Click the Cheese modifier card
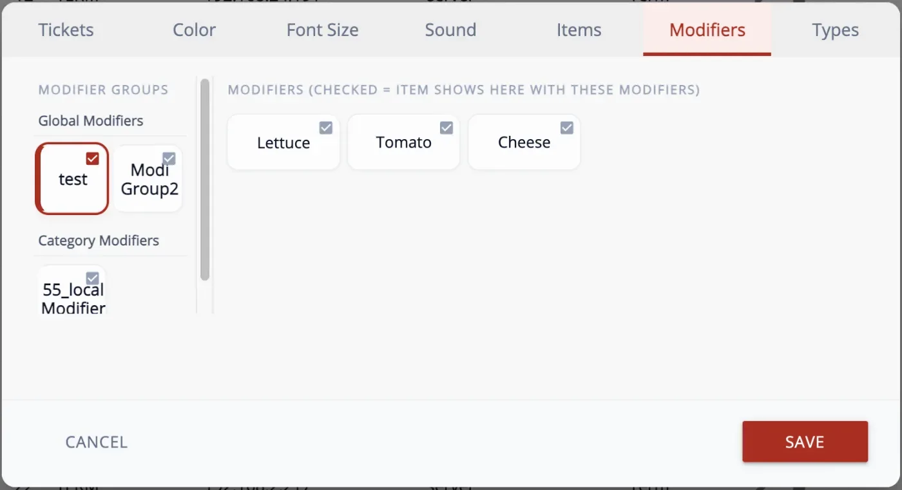902x490 pixels. (x=524, y=142)
